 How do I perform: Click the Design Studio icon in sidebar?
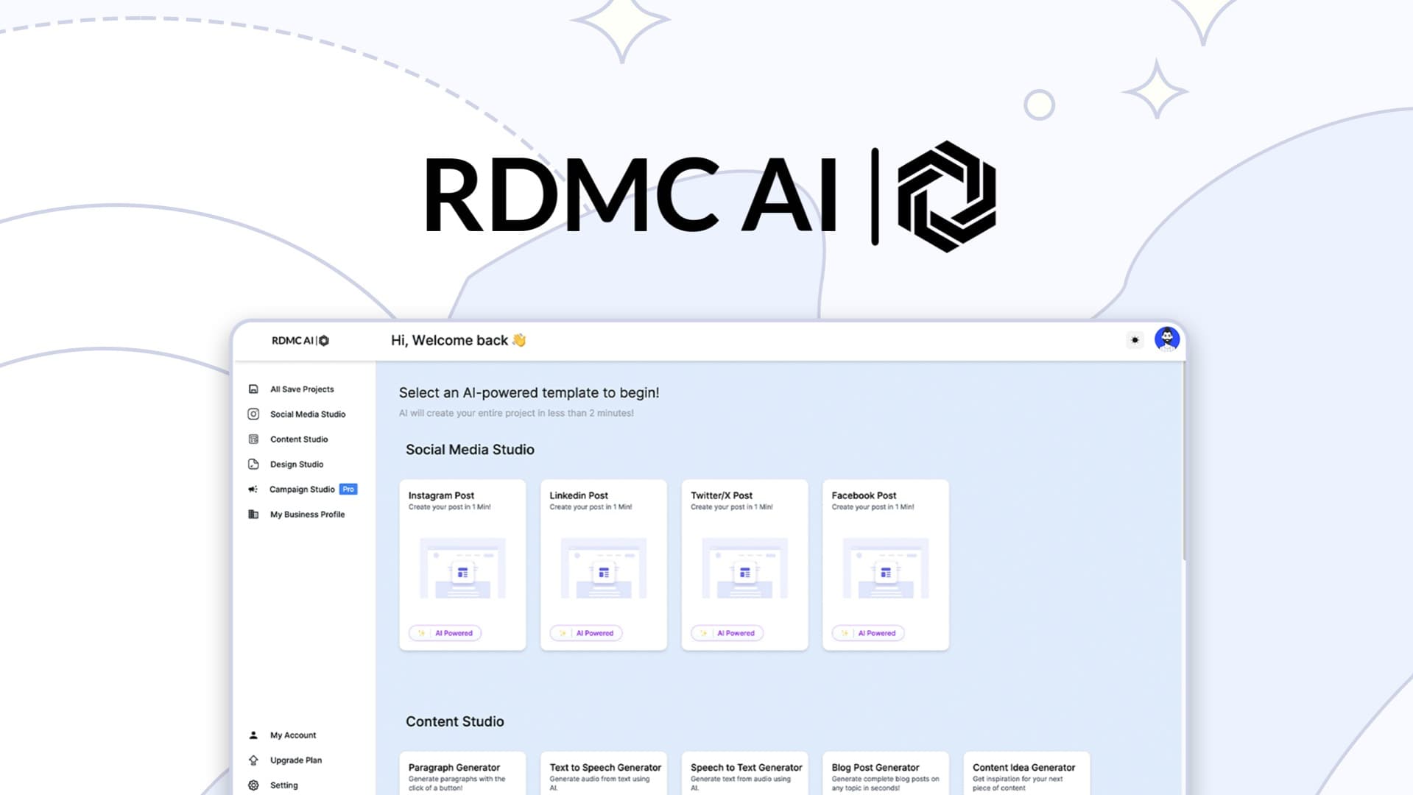[253, 464]
